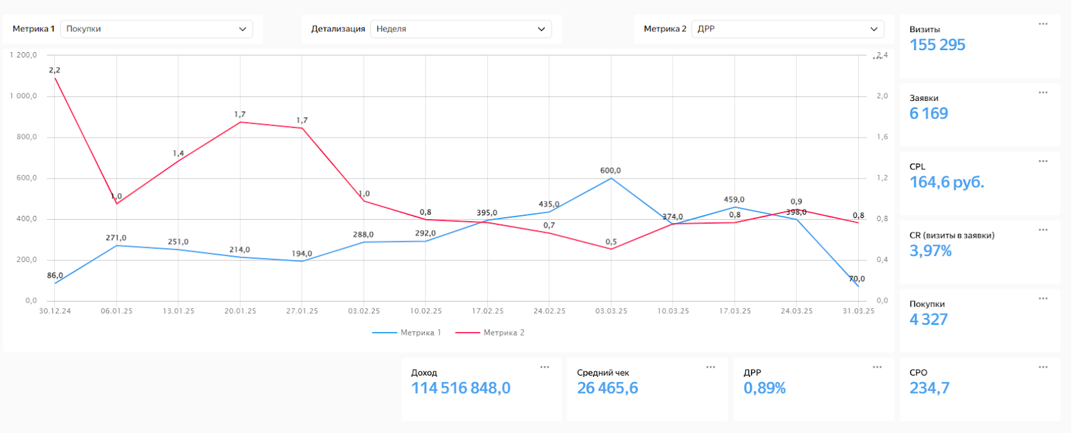Open the Покупки widget three-dot menu
This screenshot has width=1071, height=433.
click(x=1043, y=299)
